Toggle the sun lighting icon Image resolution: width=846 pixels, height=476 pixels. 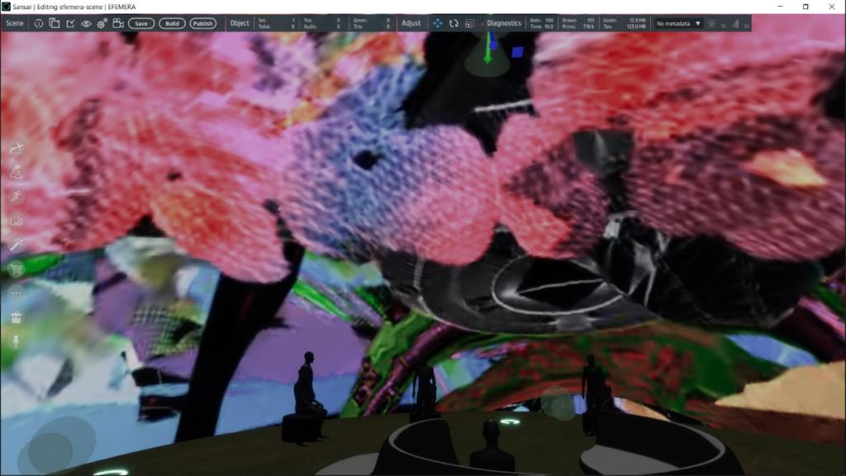point(712,23)
